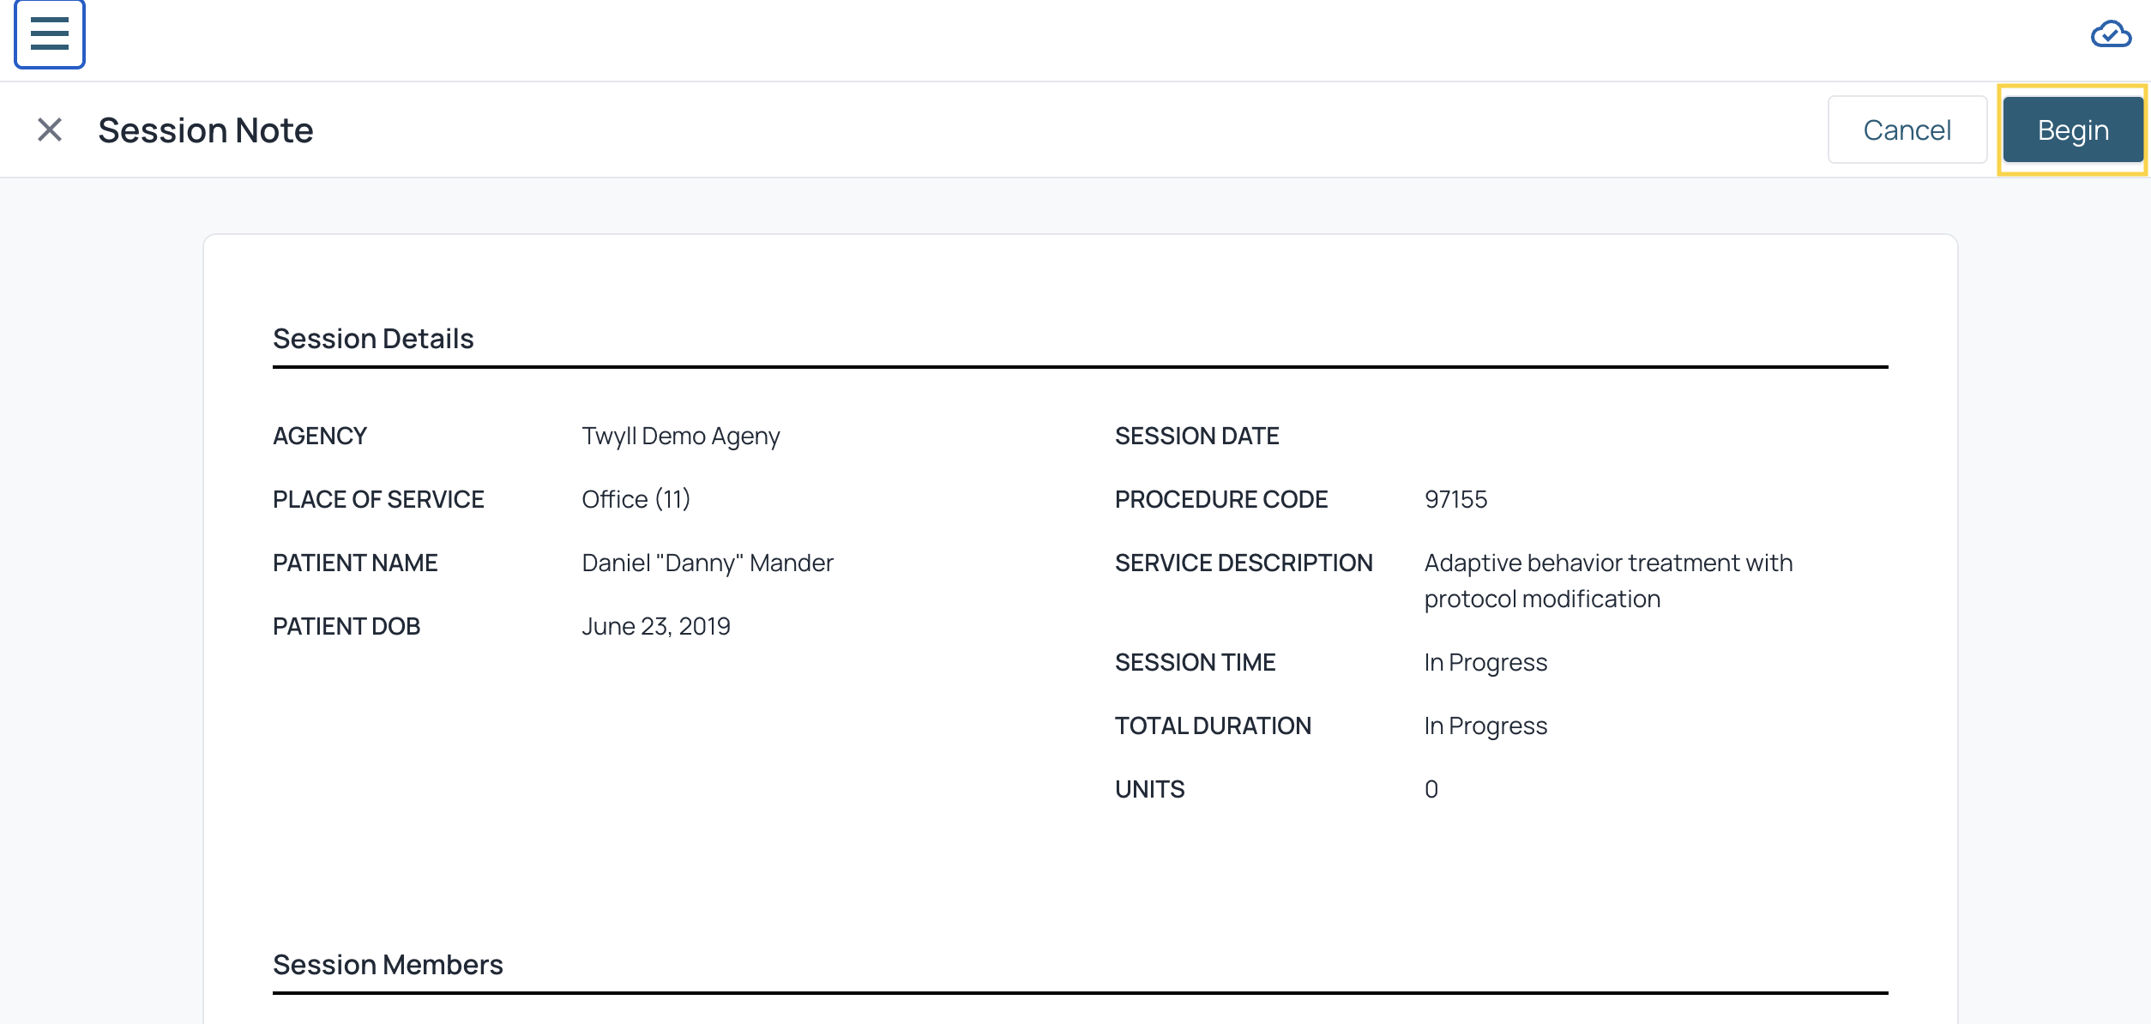The height and width of the screenshot is (1024, 2151).
Task: Click the Twyll Demo Ageny agency value
Action: click(681, 436)
